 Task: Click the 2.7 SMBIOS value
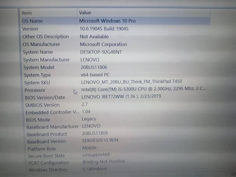pyautogui.click(x=84, y=104)
